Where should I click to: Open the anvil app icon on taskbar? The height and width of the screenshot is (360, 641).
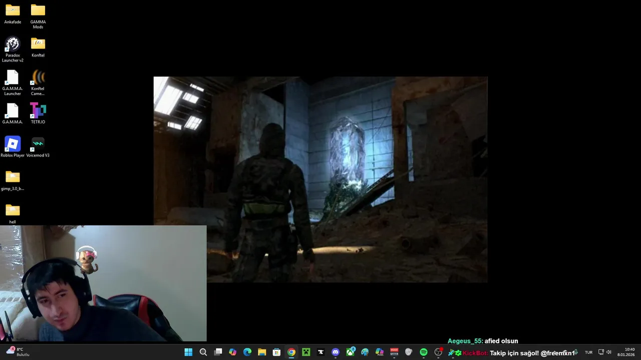tap(320, 352)
